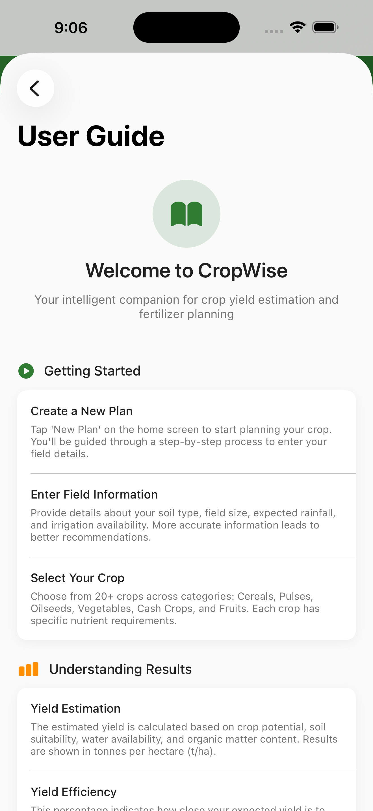
Task: Tap the Wi-Fi status icon
Action: pyautogui.click(x=298, y=27)
